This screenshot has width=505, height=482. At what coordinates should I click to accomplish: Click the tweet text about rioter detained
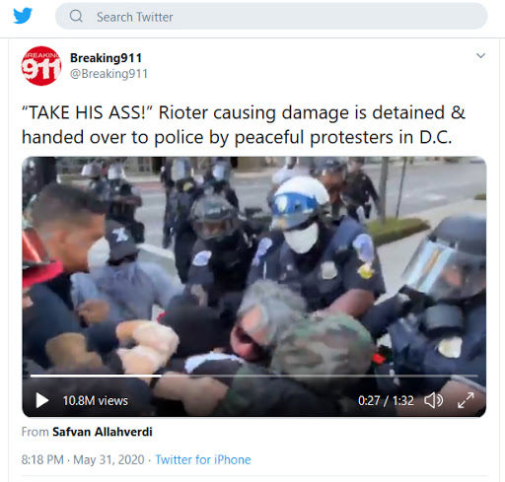pos(244,125)
